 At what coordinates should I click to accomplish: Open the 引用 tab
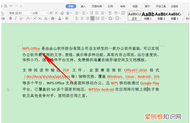point(110,6)
